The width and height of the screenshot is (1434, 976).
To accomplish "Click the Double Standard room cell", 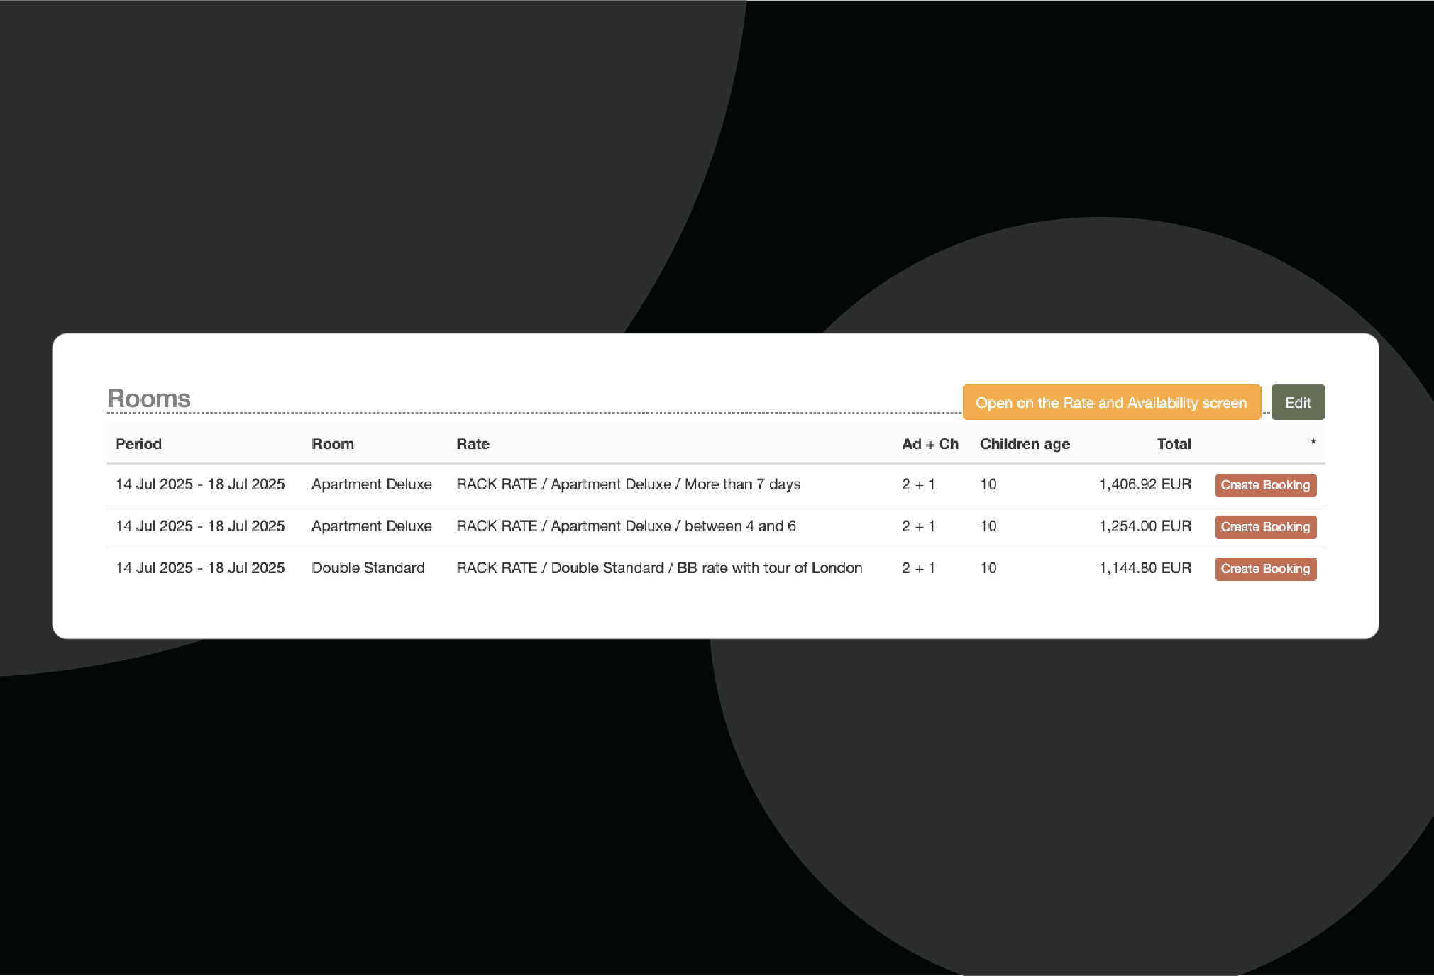I will point(368,568).
